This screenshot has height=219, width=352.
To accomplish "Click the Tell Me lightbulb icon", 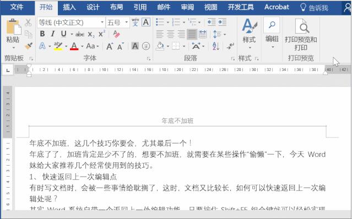I will pos(303,8).
